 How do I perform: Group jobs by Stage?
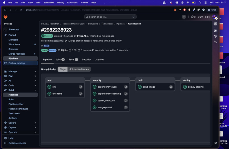pyautogui.click(x=63, y=69)
